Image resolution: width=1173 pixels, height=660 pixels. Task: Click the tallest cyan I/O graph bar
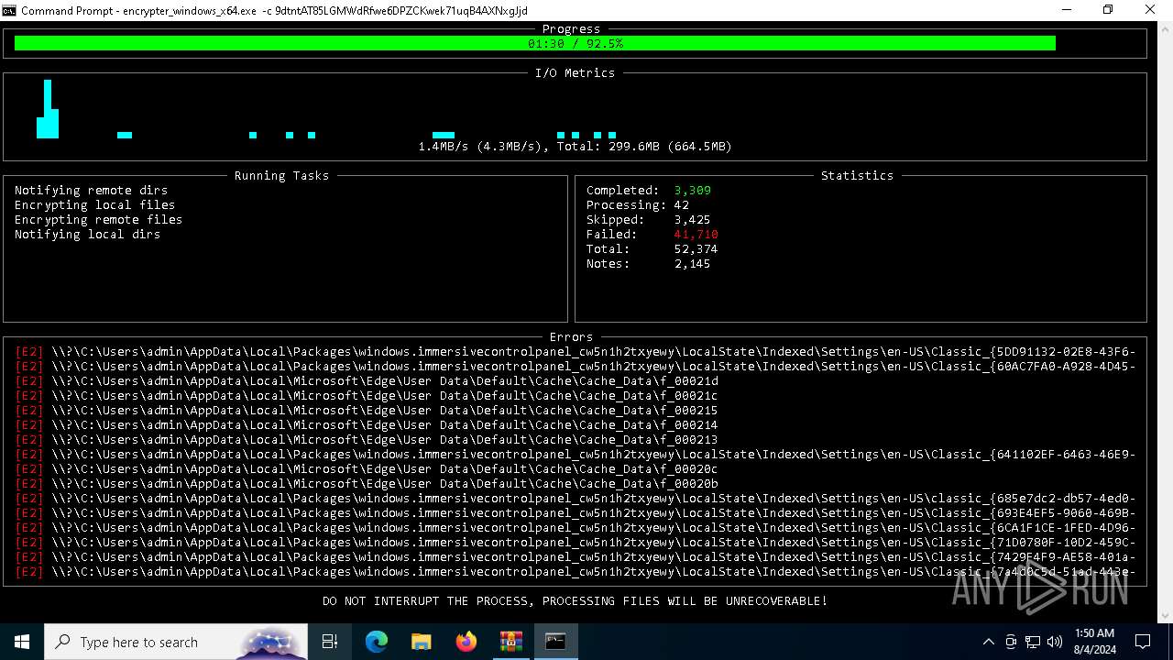pyautogui.click(x=48, y=109)
